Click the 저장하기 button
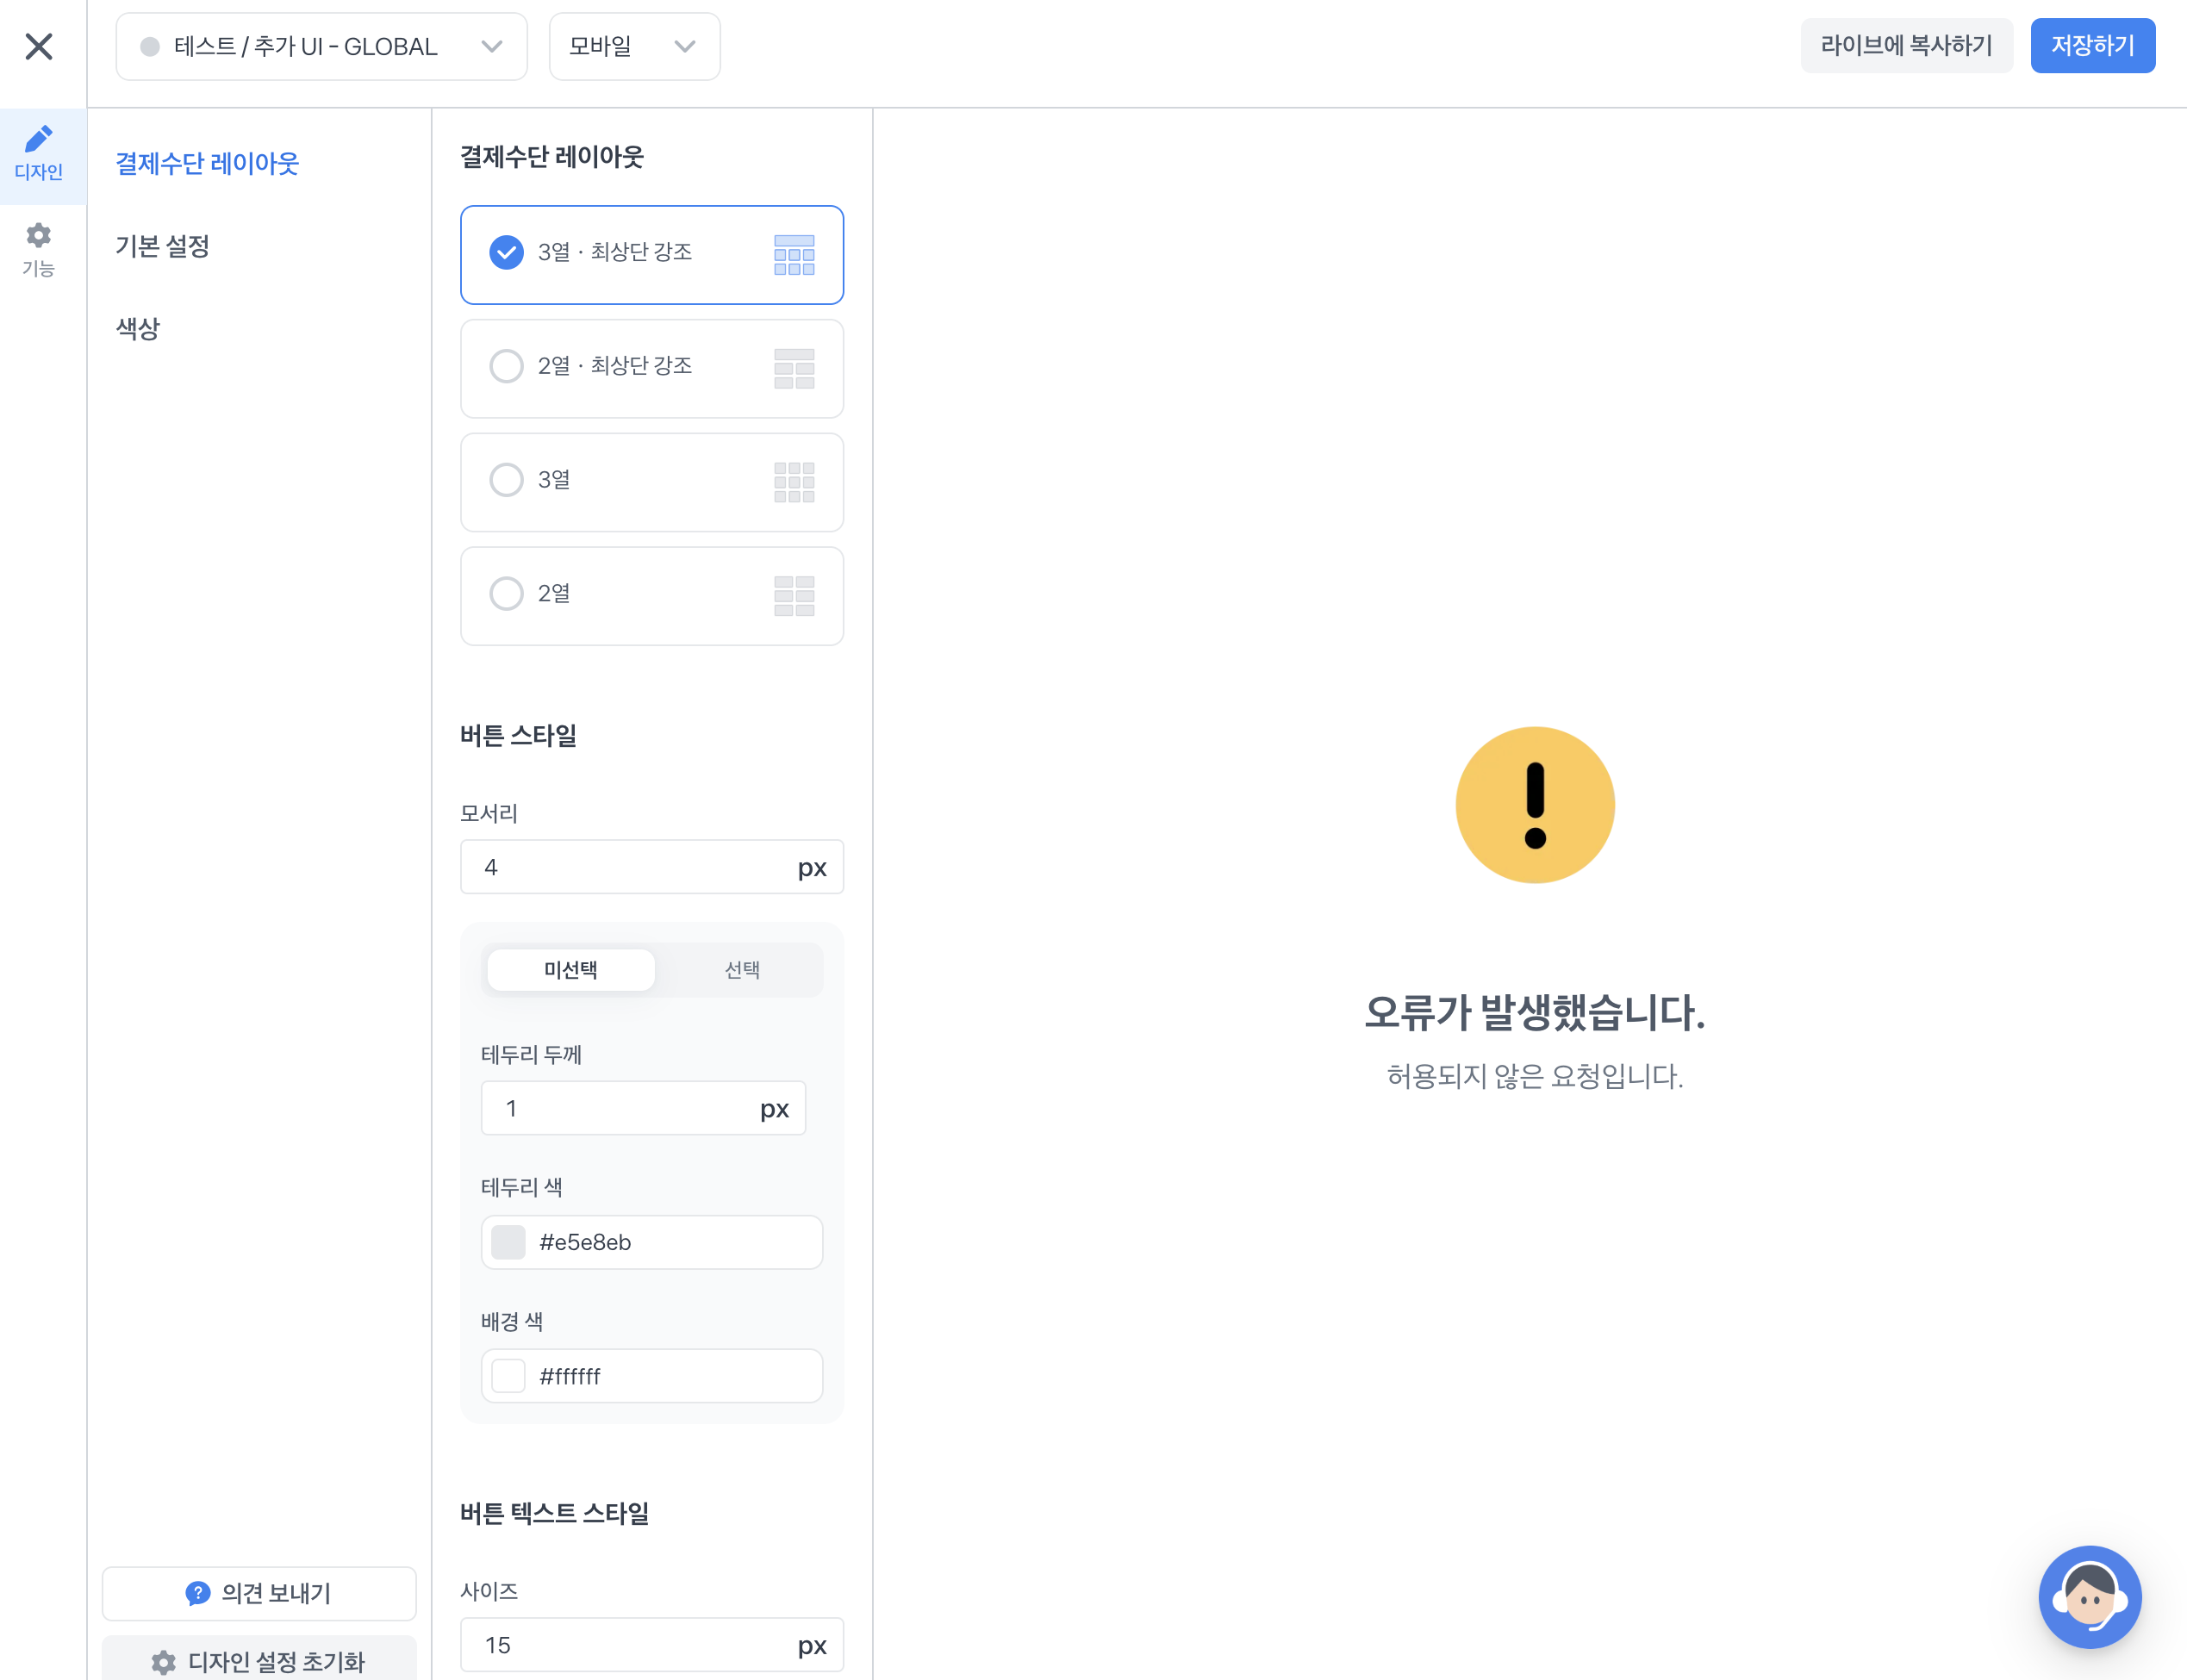The width and height of the screenshot is (2187, 1680). [2092, 46]
